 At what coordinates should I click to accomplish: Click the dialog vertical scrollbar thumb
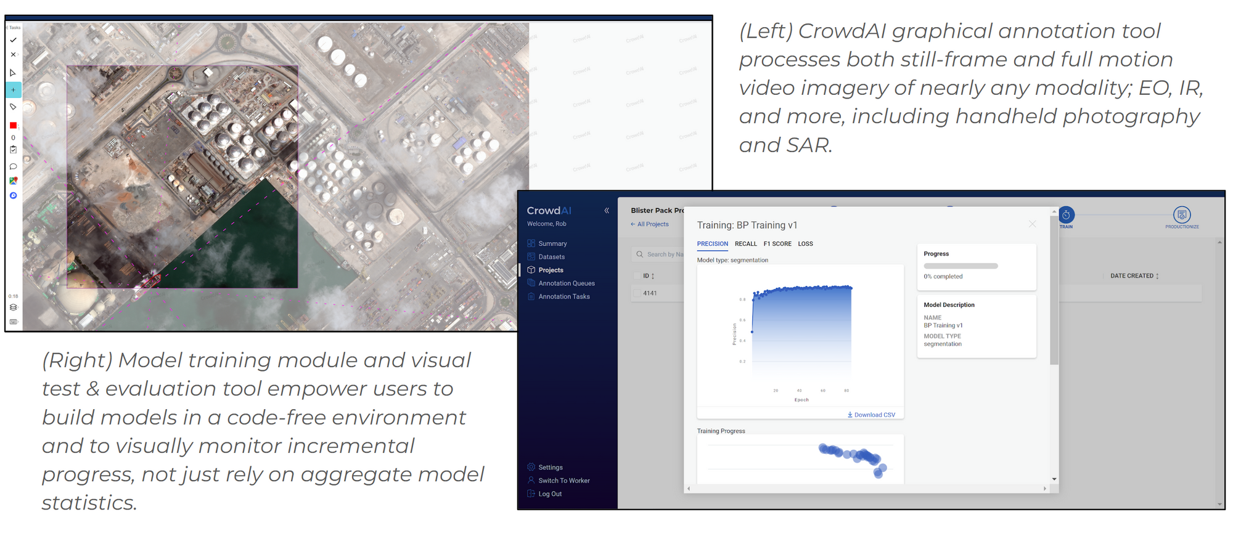1054,290
